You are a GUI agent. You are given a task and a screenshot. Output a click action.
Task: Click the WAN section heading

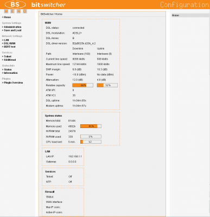[48, 23]
